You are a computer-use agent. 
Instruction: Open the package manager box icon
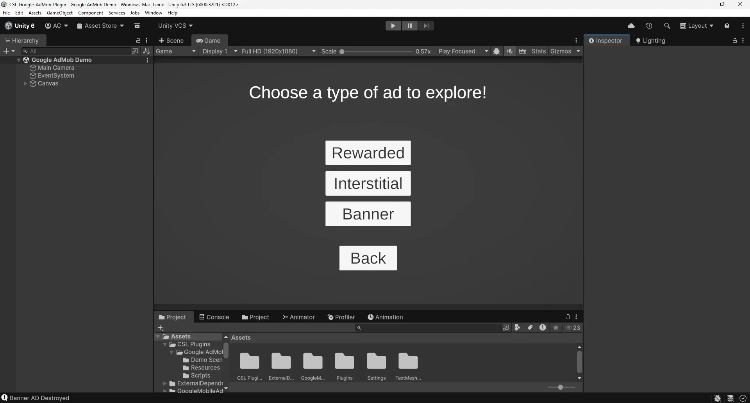137,26
